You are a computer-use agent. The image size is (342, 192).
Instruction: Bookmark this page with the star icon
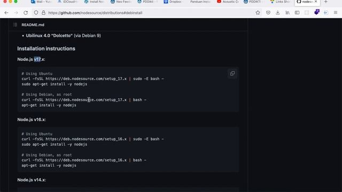coord(258,13)
